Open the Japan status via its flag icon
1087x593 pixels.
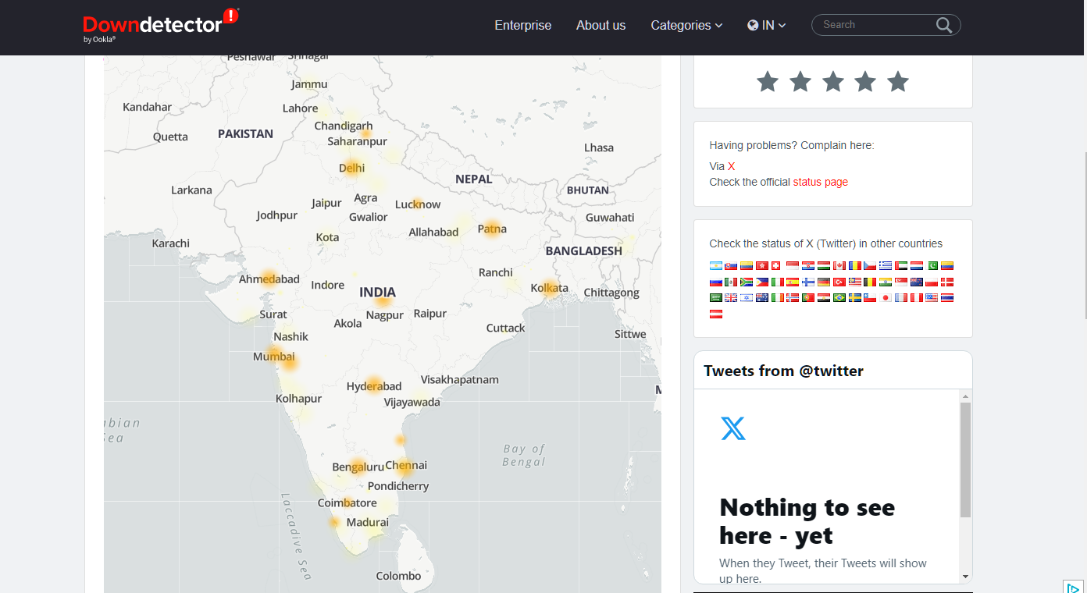pos(885,298)
